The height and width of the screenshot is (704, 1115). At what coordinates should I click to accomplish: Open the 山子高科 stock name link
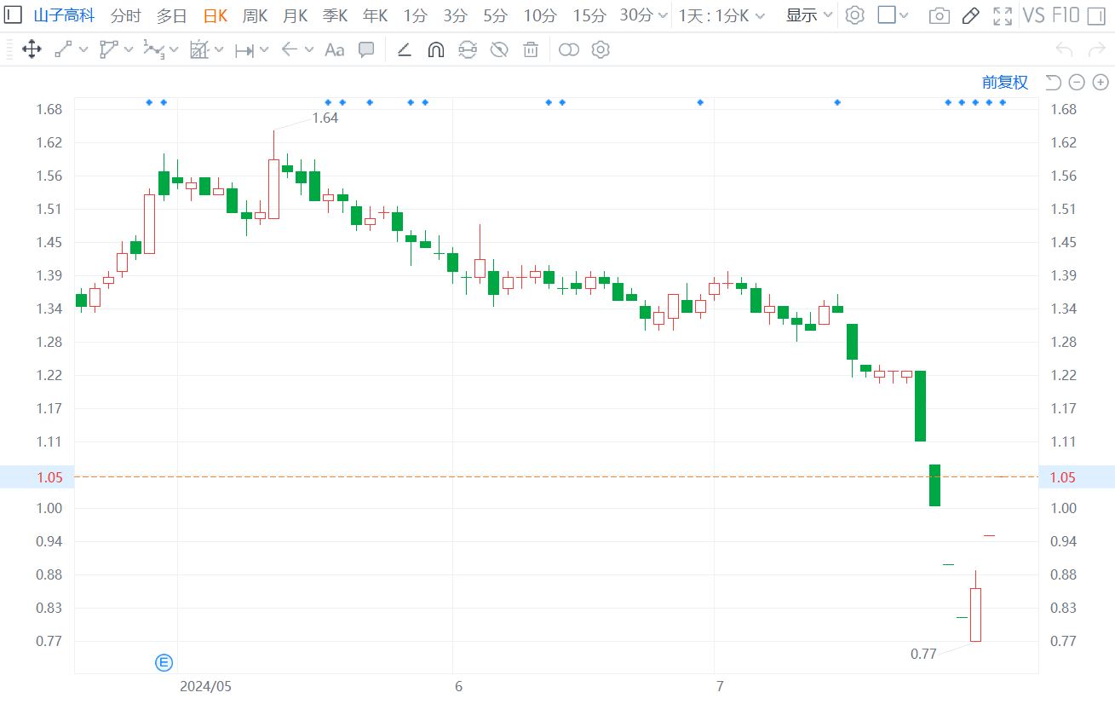[x=65, y=15]
